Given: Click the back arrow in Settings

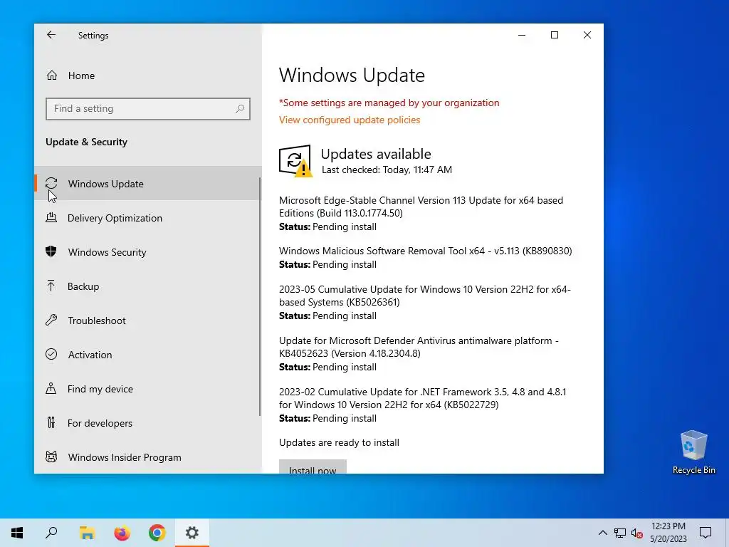Looking at the screenshot, I should (51, 35).
